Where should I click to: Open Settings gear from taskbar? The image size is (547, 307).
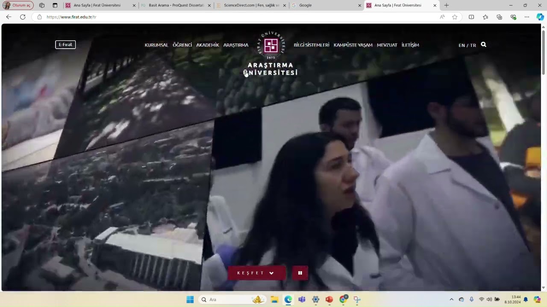tap(315, 299)
